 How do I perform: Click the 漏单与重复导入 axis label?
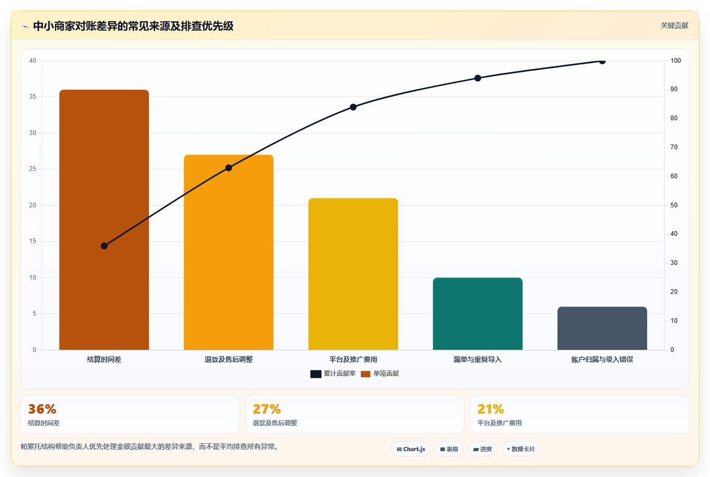click(478, 359)
